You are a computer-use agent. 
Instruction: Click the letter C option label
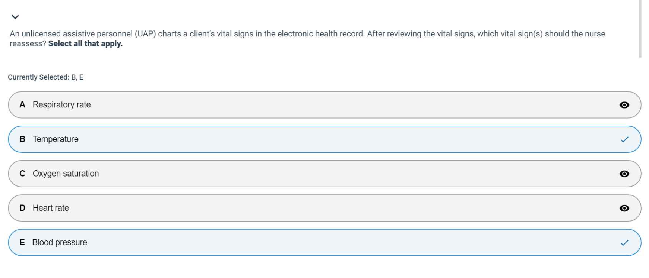point(22,174)
